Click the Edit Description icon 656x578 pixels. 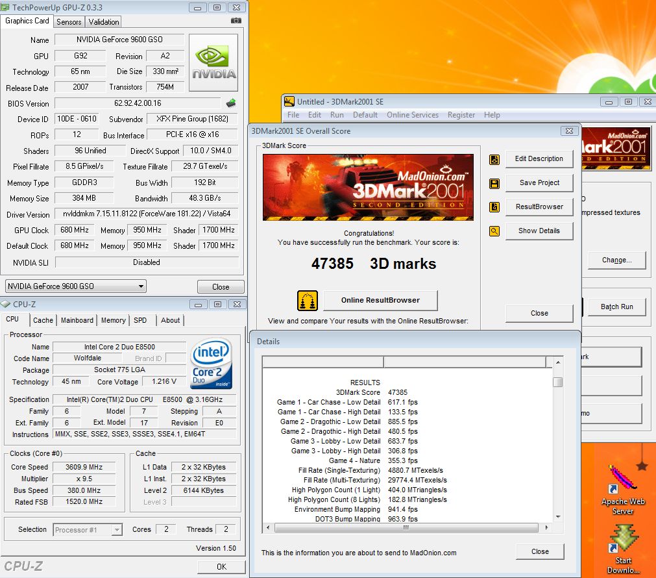coord(494,159)
